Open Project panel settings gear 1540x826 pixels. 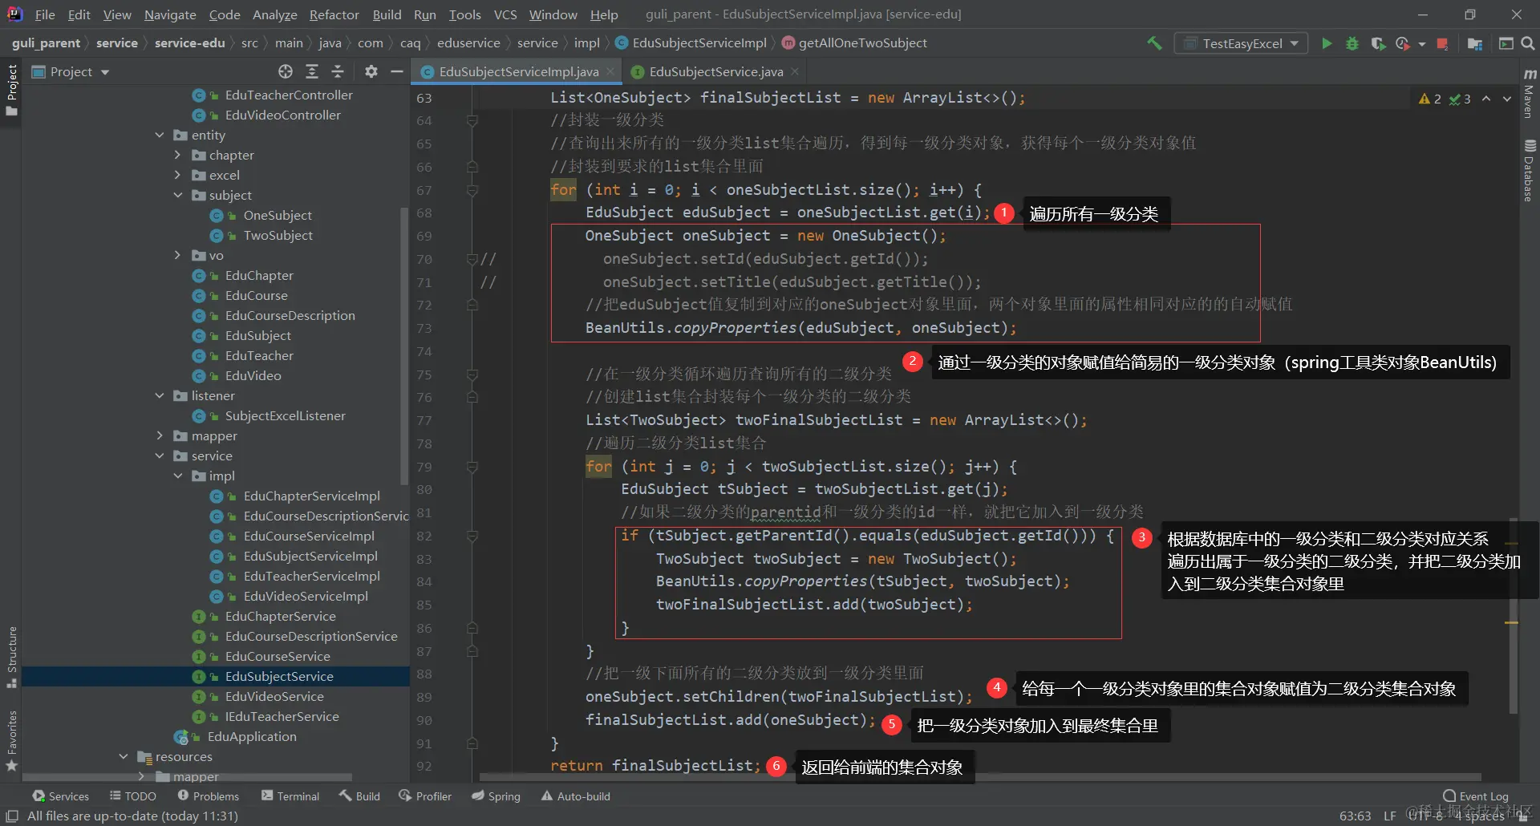tap(371, 71)
